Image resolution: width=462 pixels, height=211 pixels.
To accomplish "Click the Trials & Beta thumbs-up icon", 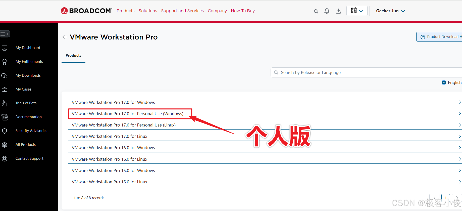I will (5, 103).
